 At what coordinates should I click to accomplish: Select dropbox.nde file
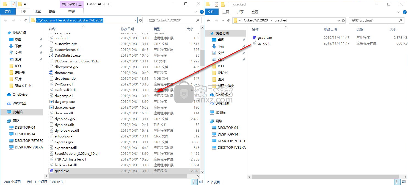coord(65,79)
